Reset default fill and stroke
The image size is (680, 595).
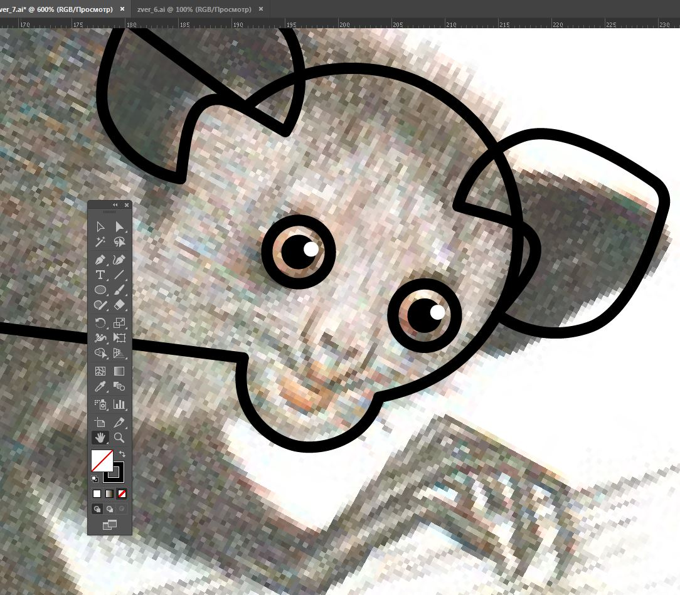(x=95, y=479)
